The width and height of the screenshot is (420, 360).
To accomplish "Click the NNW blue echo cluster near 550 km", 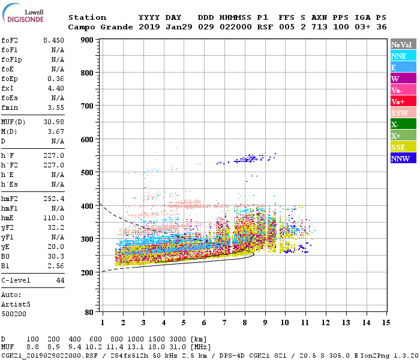I will coord(248,159).
